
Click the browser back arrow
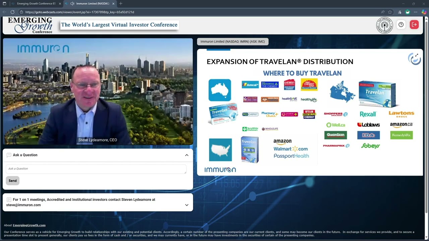(4, 12)
